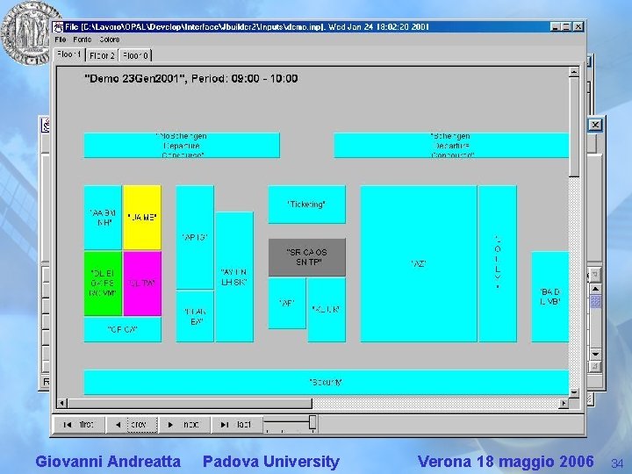Image resolution: width=632 pixels, height=474 pixels.
Task: Click the background window's scroll down arrow
Action: click(x=595, y=354)
